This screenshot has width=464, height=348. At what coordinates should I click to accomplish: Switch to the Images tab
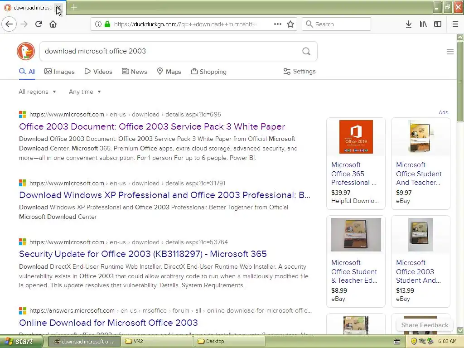(x=59, y=72)
